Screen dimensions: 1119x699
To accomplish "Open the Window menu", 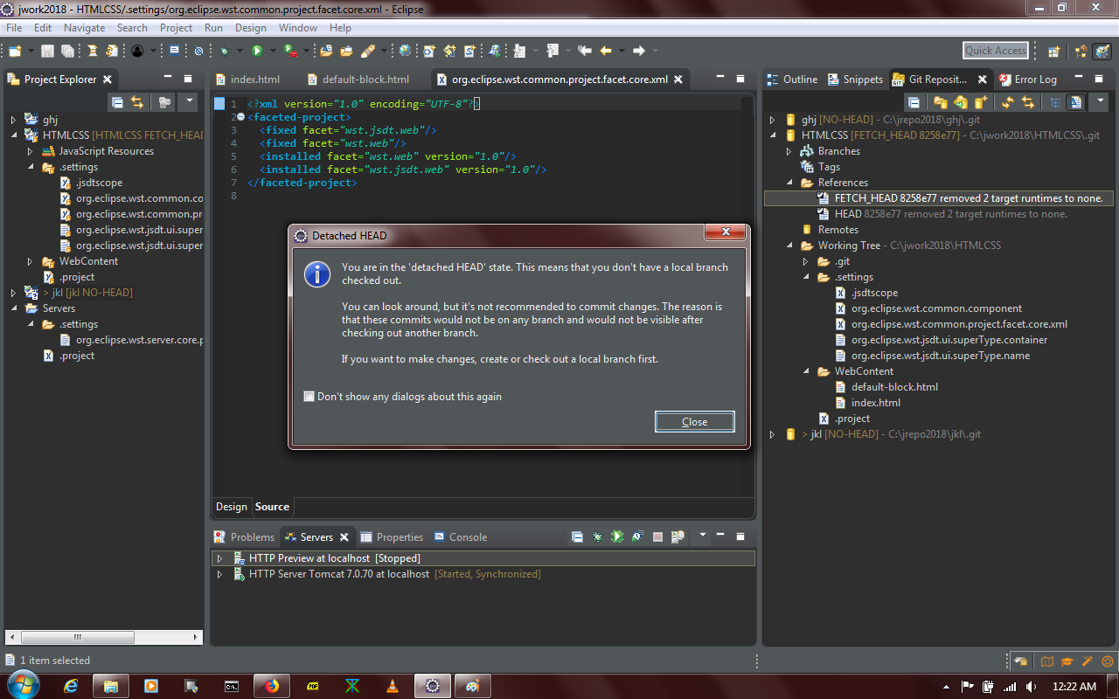I will pos(298,28).
